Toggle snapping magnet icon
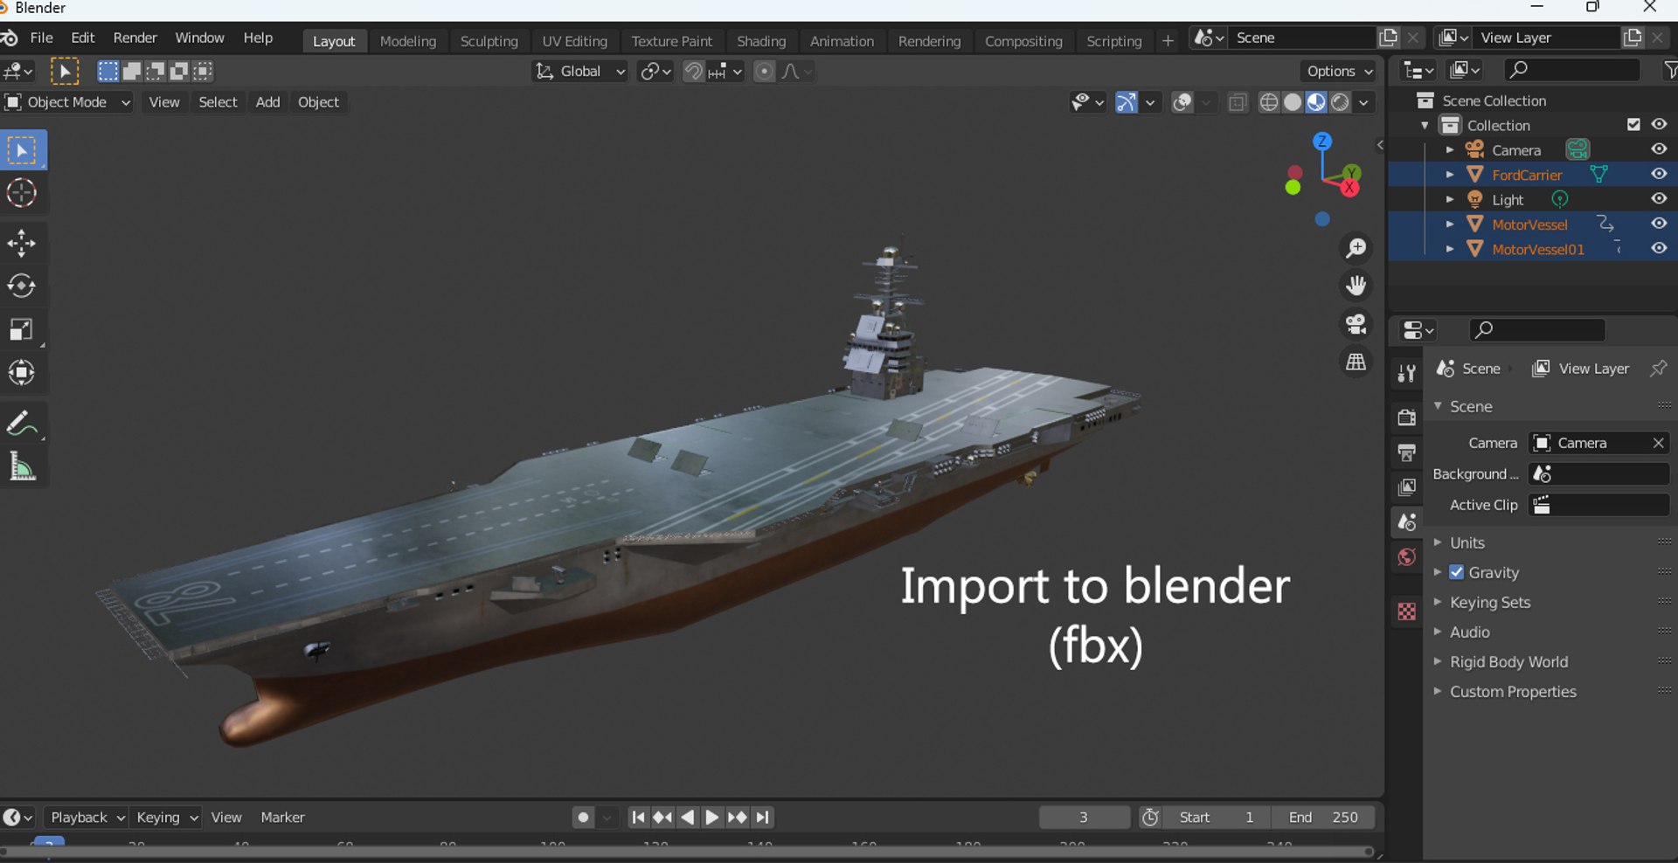Image resolution: width=1678 pixels, height=863 pixels. coord(693,72)
